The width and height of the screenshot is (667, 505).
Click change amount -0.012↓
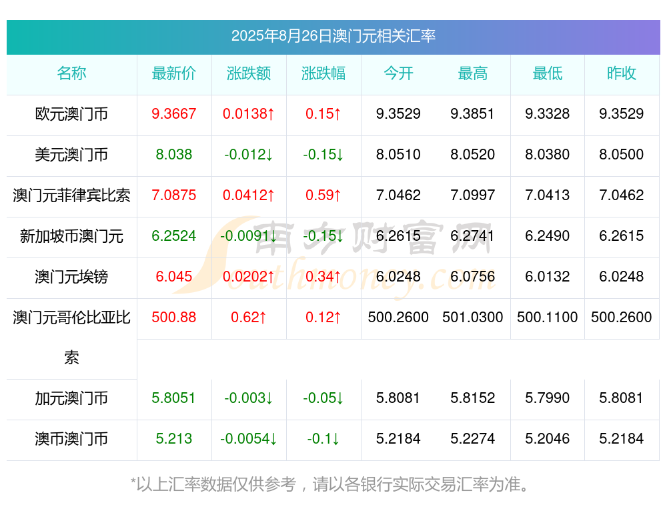(x=249, y=154)
